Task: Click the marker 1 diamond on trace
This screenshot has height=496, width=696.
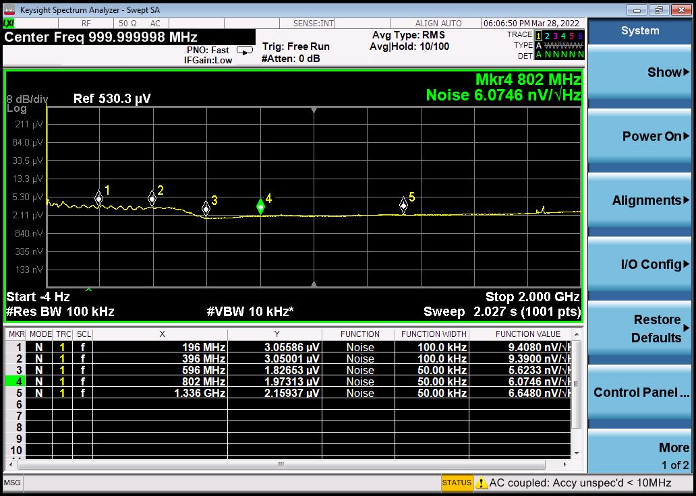Action: (x=99, y=197)
